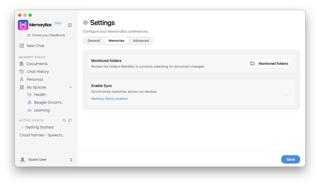Select the Memories tab
The image size is (320, 186).
pyautogui.click(x=116, y=41)
